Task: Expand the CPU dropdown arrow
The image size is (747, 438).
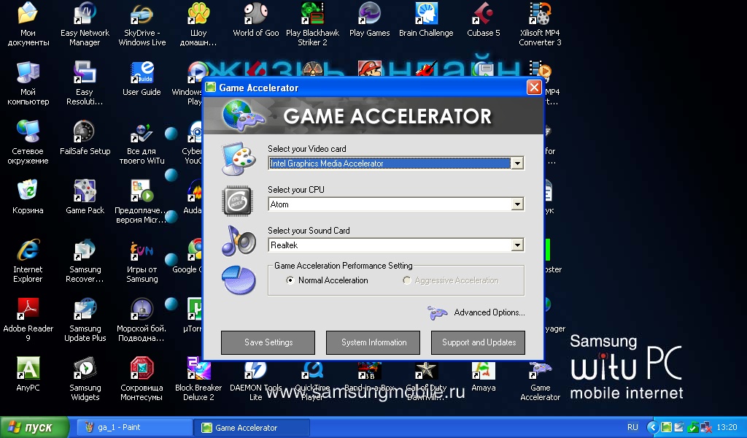Action: click(517, 204)
